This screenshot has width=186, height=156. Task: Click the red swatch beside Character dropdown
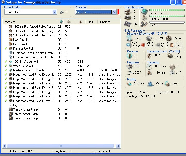coord(119,12)
